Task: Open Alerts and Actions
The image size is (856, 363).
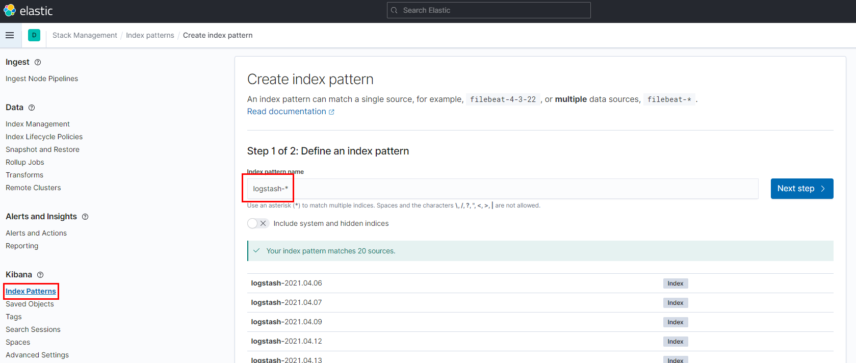Action: (x=36, y=233)
